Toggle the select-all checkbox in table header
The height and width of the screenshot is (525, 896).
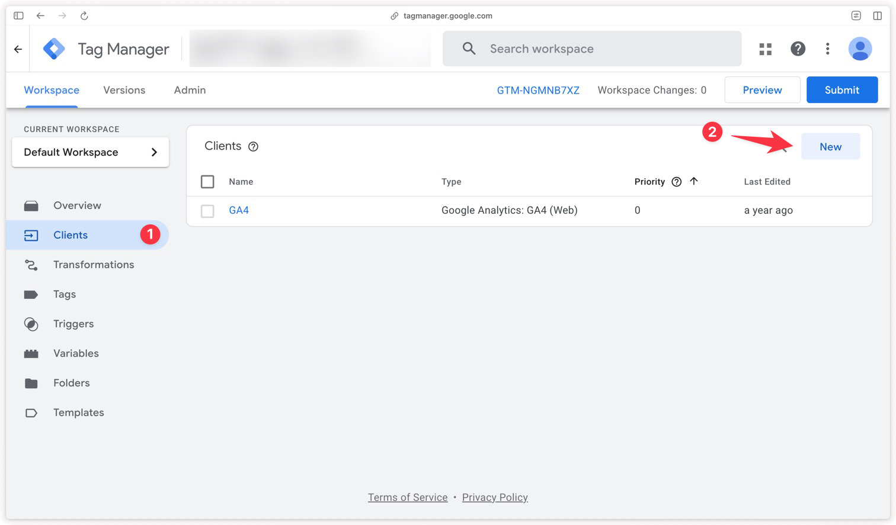click(x=207, y=182)
